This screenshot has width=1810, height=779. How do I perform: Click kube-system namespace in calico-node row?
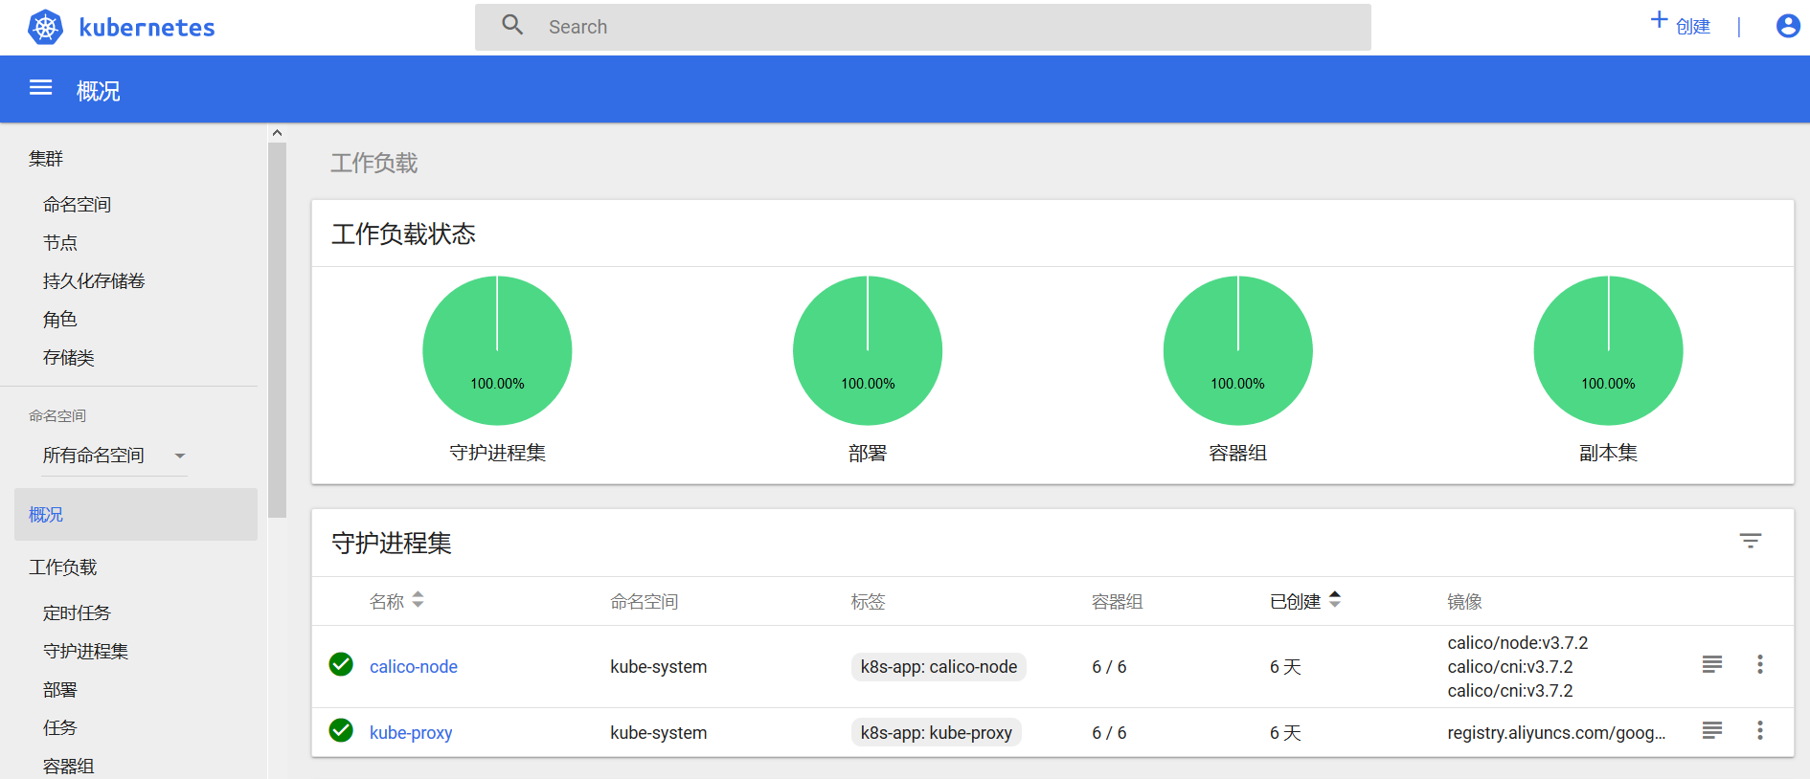click(x=659, y=667)
